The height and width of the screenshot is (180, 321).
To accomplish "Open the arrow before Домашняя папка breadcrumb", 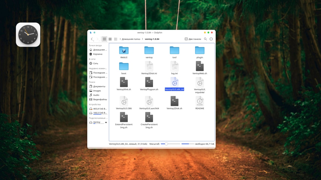I will pyautogui.click(x=120, y=39).
